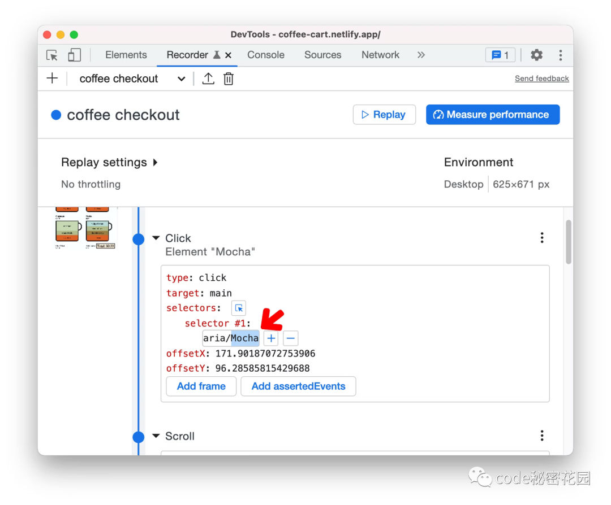Click the No throttling setting
Screen dimensions: 611x505
pos(91,184)
